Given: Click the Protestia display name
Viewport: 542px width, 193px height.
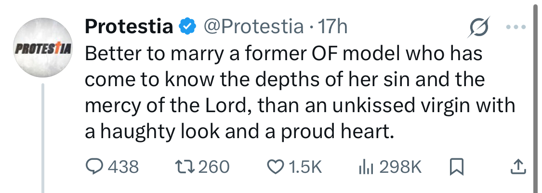Looking at the screenshot, I should [x=129, y=27].
